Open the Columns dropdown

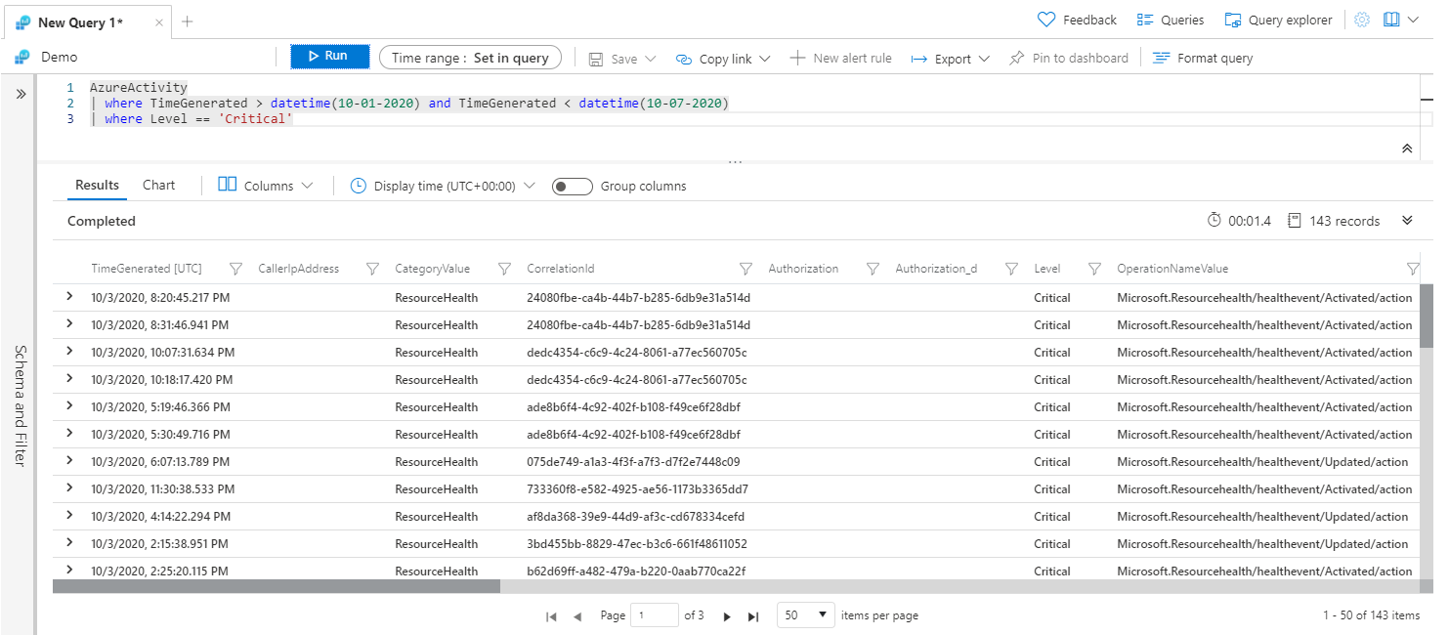266,186
